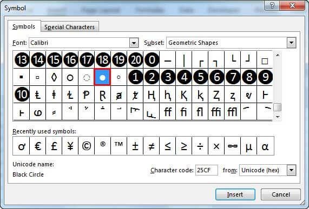Pick the small white circle symbol

pyautogui.click(x=119, y=77)
